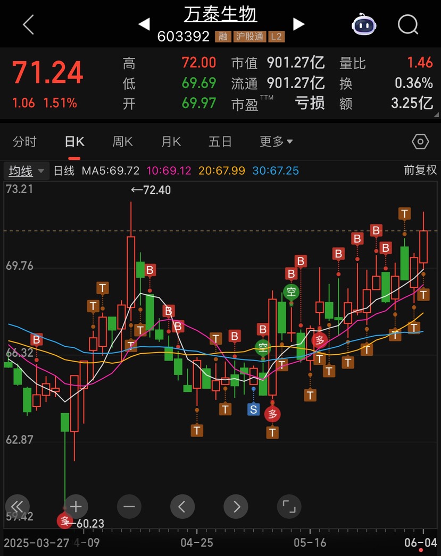Tap the 万泰生物 stock name title
The width and height of the screenshot is (441, 556).
tap(220, 14)
